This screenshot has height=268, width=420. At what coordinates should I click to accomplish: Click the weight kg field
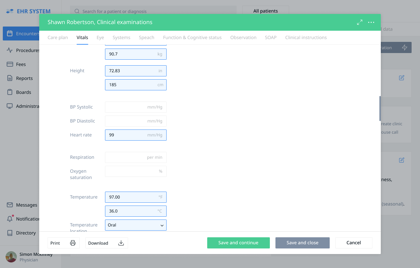tap(136, 54)
